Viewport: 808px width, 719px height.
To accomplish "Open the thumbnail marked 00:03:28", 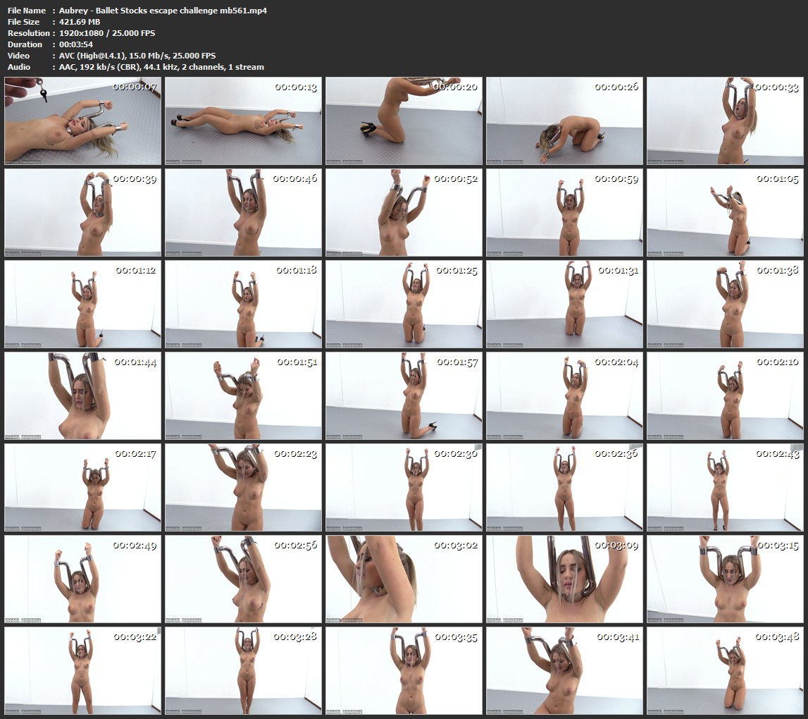I will coord(243,671).
